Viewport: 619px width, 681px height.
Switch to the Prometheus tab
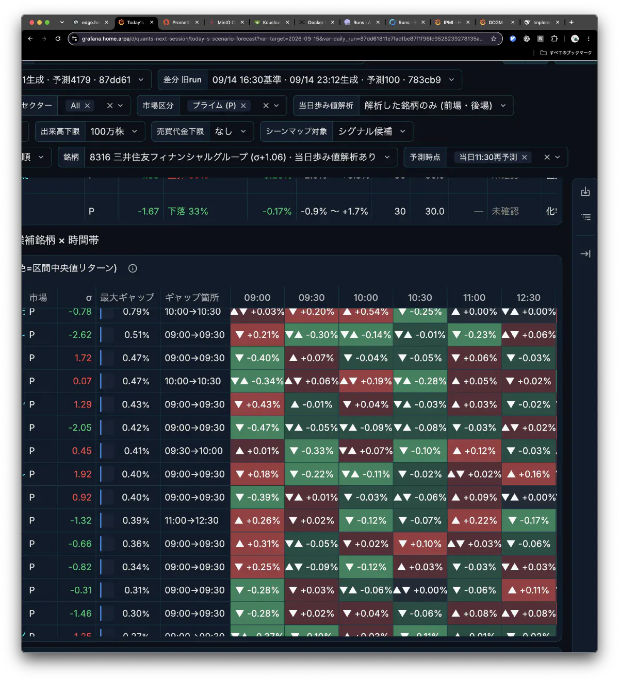click(x=181, y=22)
